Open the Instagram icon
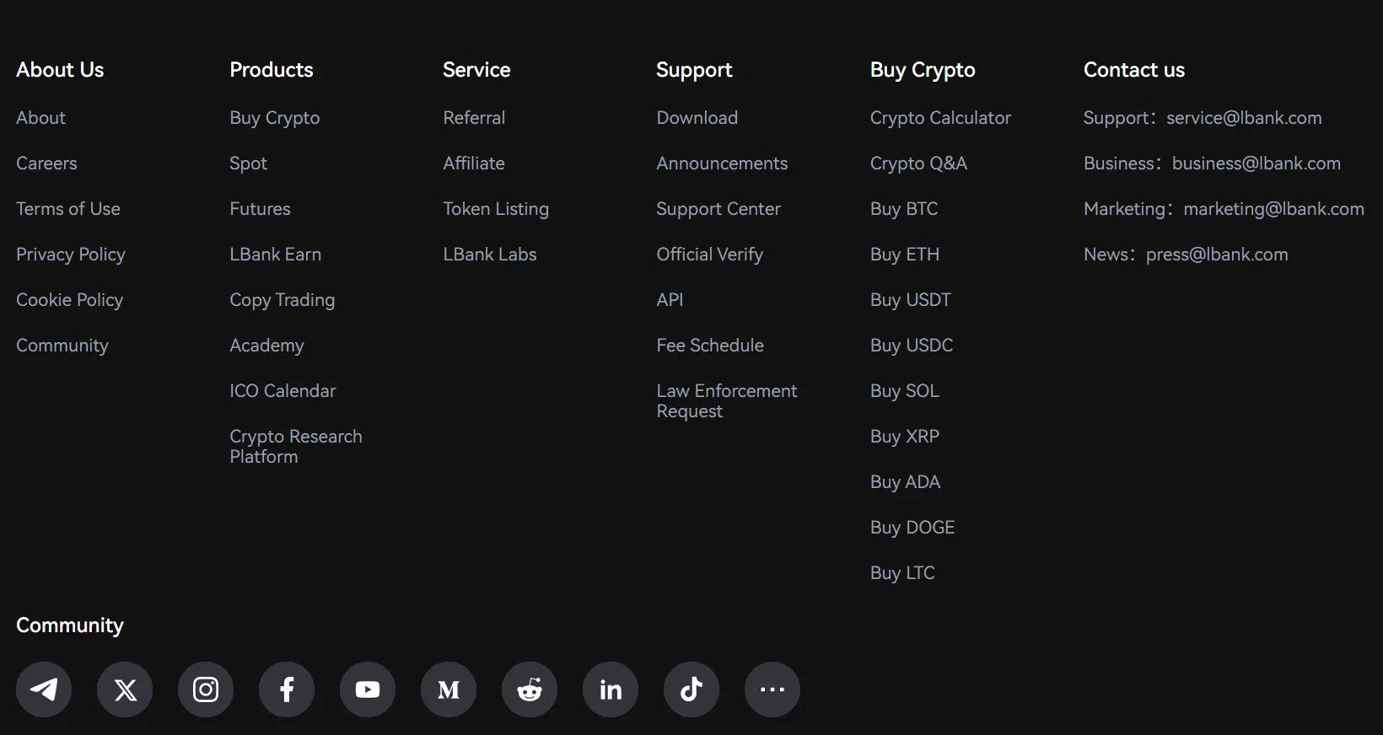1383x735 pixels. pyautogui.click(x=206, y=689)
